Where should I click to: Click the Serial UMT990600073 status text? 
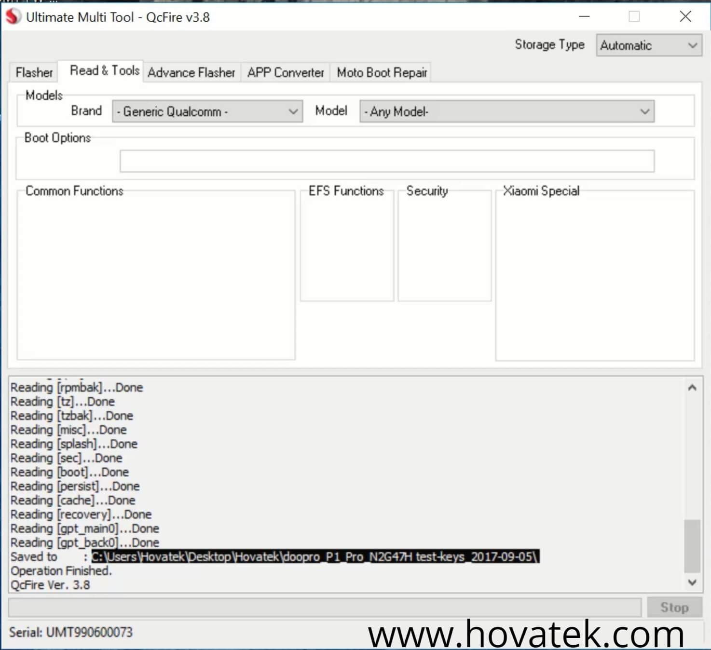point(70,632)
